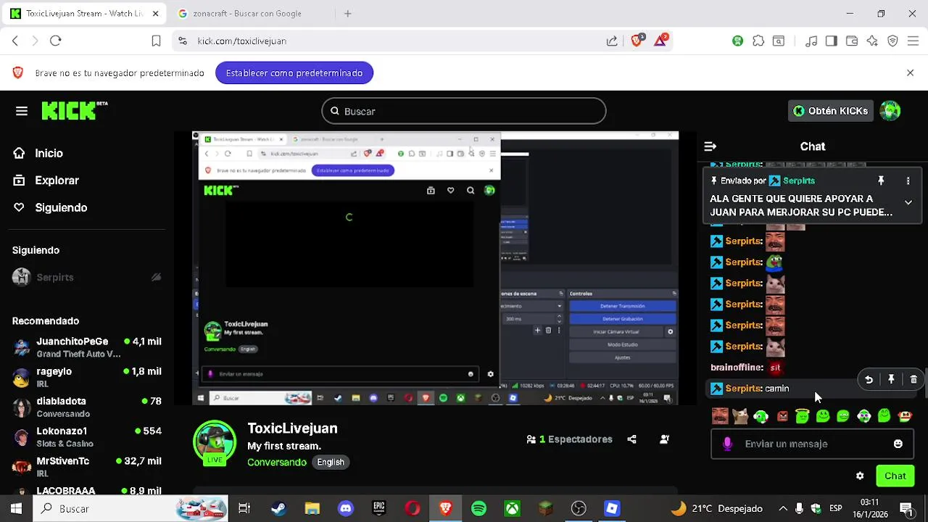Open your profile avatar menu in Kick header
The image size is (928, 522).
click(x=890, y=111)
